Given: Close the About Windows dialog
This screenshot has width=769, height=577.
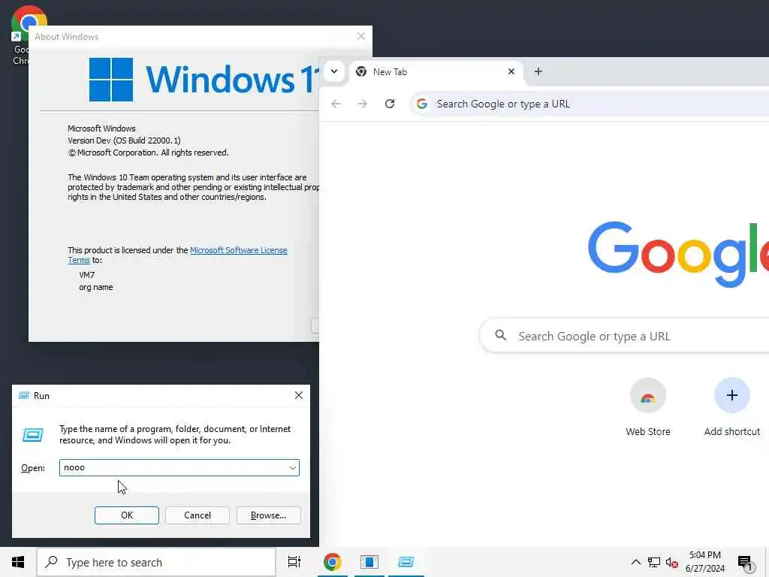Looking at the screenshot, I should [x=361, y=36].
